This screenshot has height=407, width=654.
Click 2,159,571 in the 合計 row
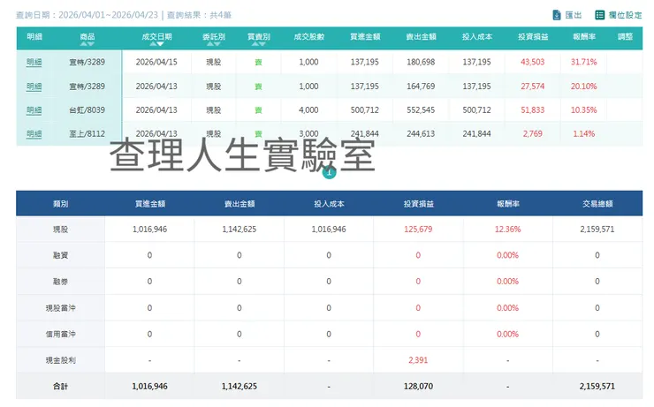(x=597, y=386)
